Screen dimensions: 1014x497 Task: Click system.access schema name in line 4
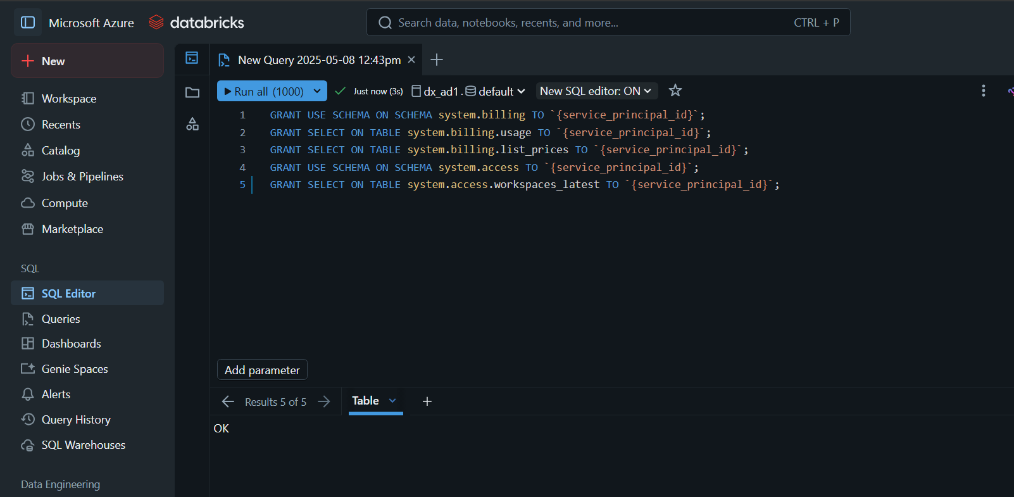(479, 167)
